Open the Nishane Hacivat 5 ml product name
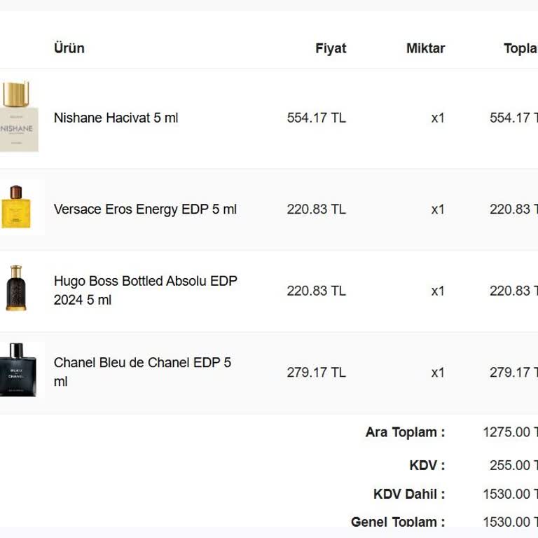The height and width of the screenshot is (538, 538). pyautogui.click(x=116, y=118)
